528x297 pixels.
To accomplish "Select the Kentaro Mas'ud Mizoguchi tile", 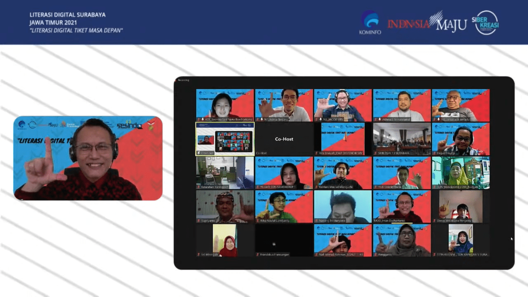I will point(343,173).
